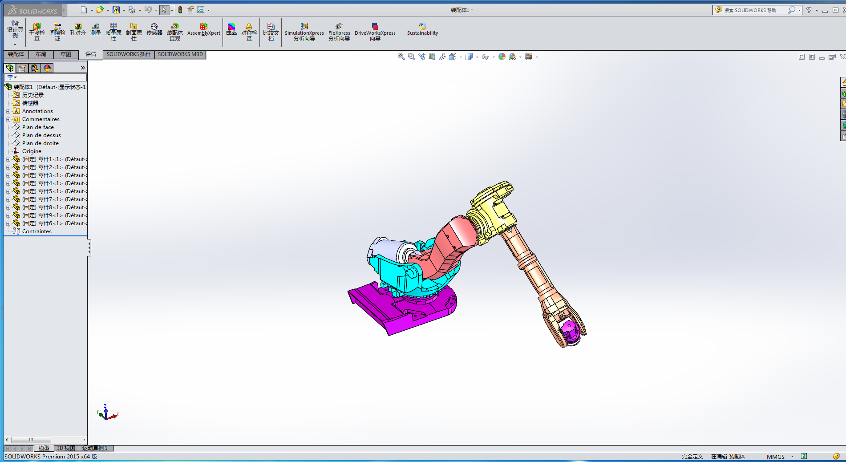
Task: Click the Open file icon
Action: pos(100,10)
